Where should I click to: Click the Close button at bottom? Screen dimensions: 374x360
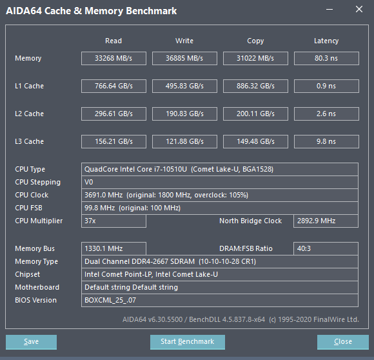click(x=343, y=342)
